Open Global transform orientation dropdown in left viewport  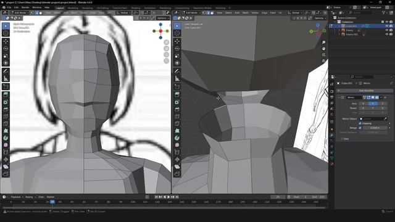(123, 12)
